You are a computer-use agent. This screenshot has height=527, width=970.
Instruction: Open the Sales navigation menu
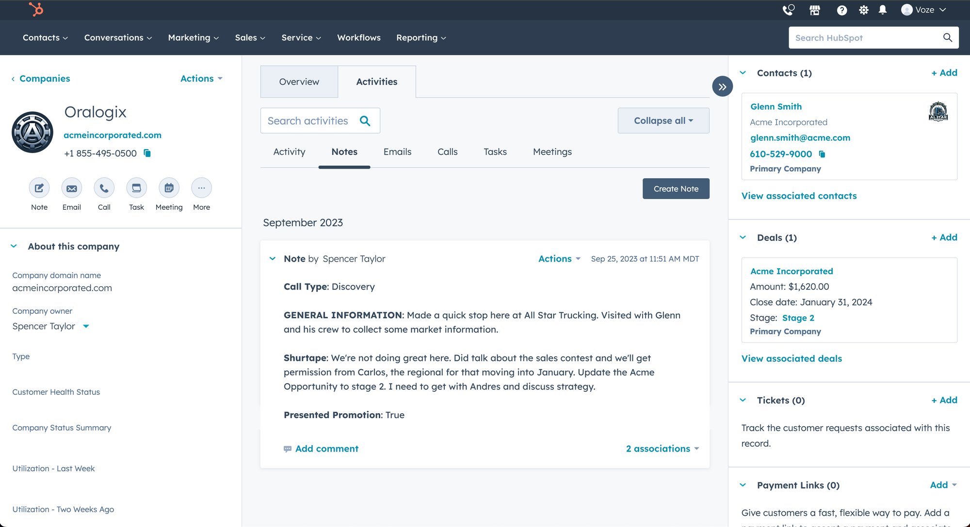[x=250, y=37]
